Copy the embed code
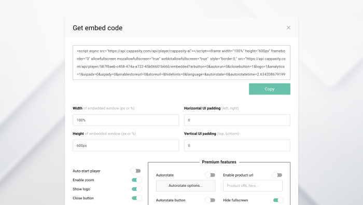Image resolution: width=363 pixels, height=205 pixels. (270, 89)
